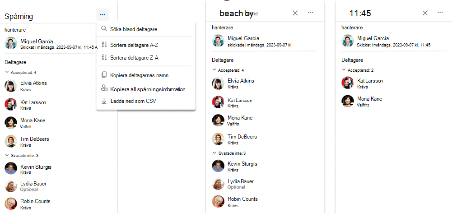
Task: Close the middle tracking panel
Action: pyautogui.click(x=295, y=13)
